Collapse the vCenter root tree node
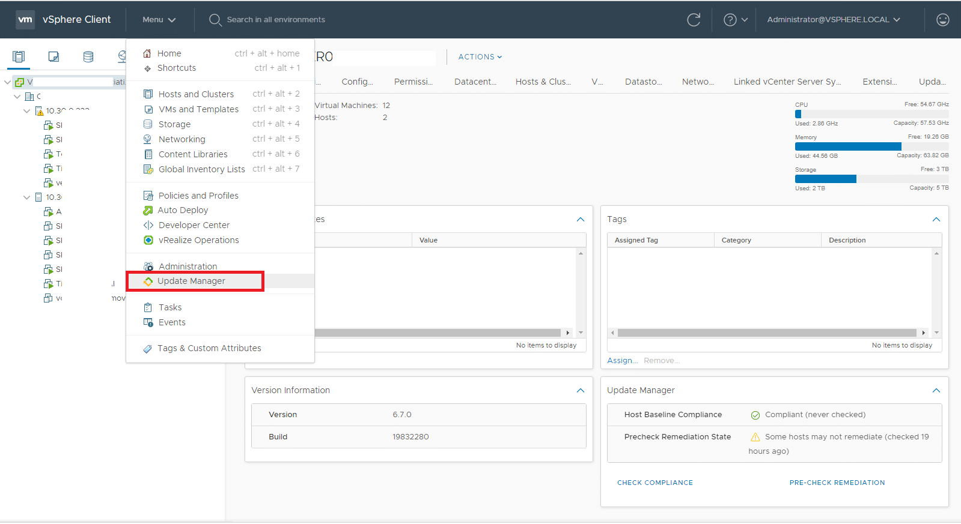961x524 pixels. pos(7,82)
